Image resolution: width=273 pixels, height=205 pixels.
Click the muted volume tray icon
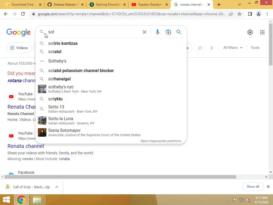[248, 200]
